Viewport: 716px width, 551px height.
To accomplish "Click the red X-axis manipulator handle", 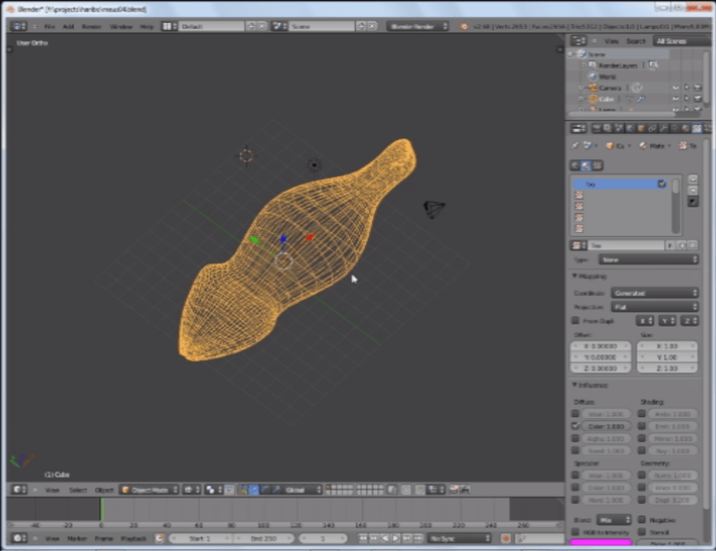I will 310,237.
